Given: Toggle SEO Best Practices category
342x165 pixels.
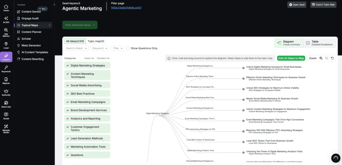Looking at the screenshot, I should [x=87, y=94].
